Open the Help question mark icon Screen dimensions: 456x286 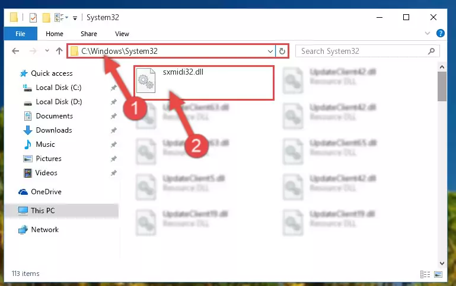coord(441,33)
